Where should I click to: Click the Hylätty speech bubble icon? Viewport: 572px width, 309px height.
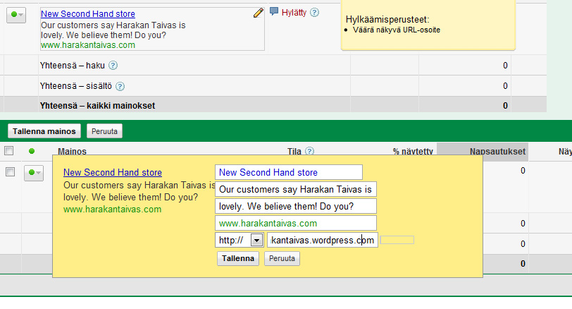275,12
